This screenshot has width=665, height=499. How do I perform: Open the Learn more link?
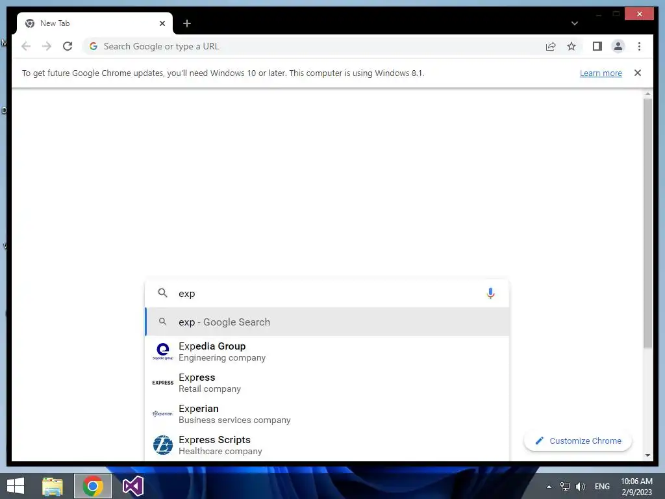(601, 73)
